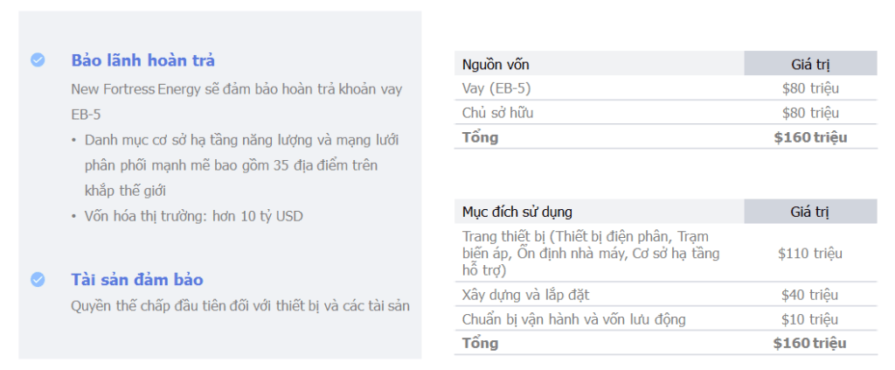
Task: Select the Trang thiết bị row description
Action: 591,254
